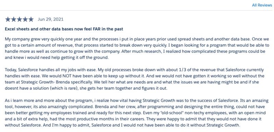This screenshot has height=132, width=274.
Task: Click the paragraph starting 'As i learn more'
Action: pyautogui.click(x=137, y=113)
